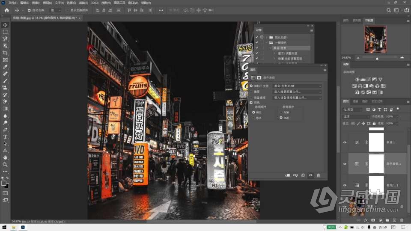Open the layer blend mode 正常 dropdown
411x231 pixels.
tap(356, 116)
